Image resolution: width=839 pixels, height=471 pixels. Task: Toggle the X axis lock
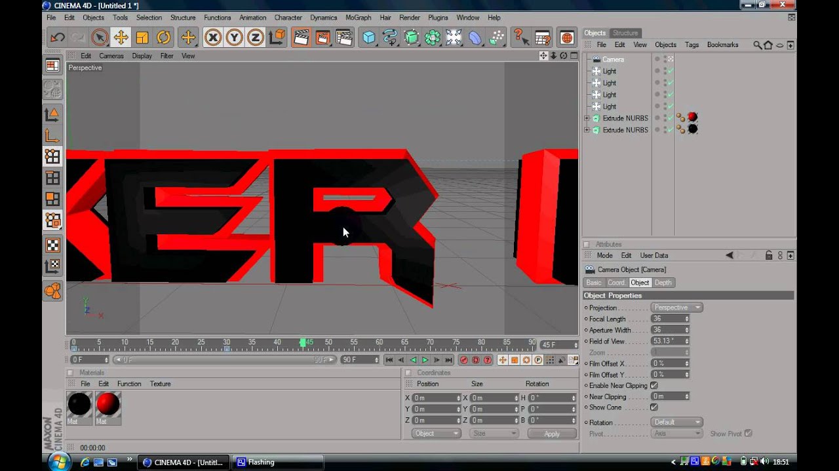point(212,37)
